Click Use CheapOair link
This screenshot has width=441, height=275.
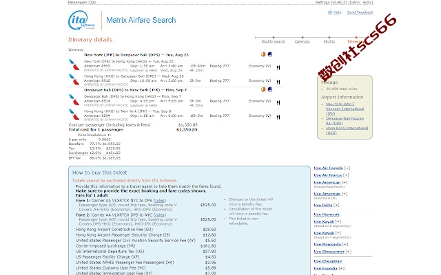coord(328,261)
